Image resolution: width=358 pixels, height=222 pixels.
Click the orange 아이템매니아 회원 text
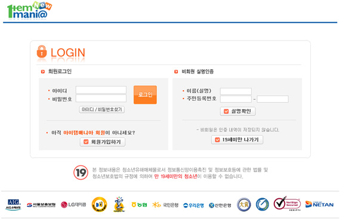tap(84, 132)
